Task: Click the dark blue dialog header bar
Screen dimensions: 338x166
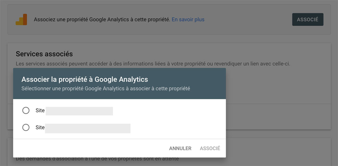Action: point(119,84)
